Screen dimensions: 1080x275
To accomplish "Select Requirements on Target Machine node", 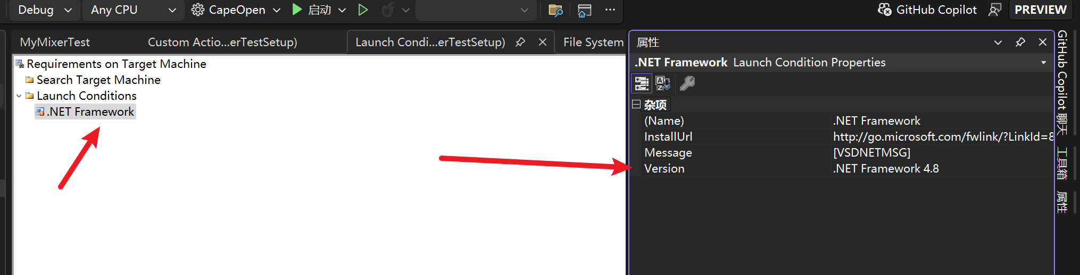I will [x=116, y=64].
